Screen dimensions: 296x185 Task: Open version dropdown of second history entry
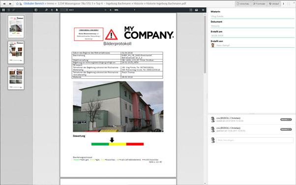click(286, 129)
